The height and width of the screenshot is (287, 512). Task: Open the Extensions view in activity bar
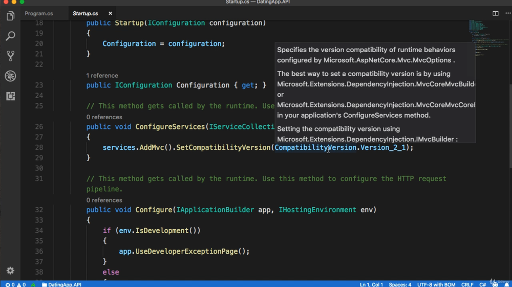10,96
